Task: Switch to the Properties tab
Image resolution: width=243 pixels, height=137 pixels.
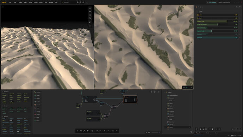Action: tap(199, 133)
